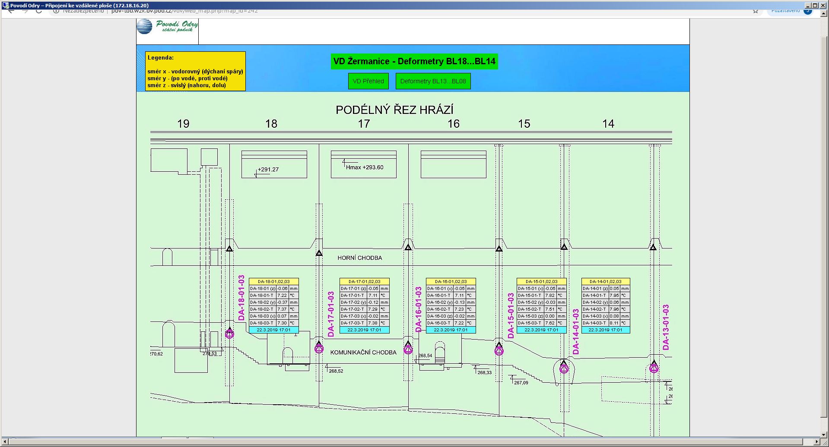Click the DA-17-03-T temperature row
This screenshot has width=829, height=447.
tap(365, 323)
